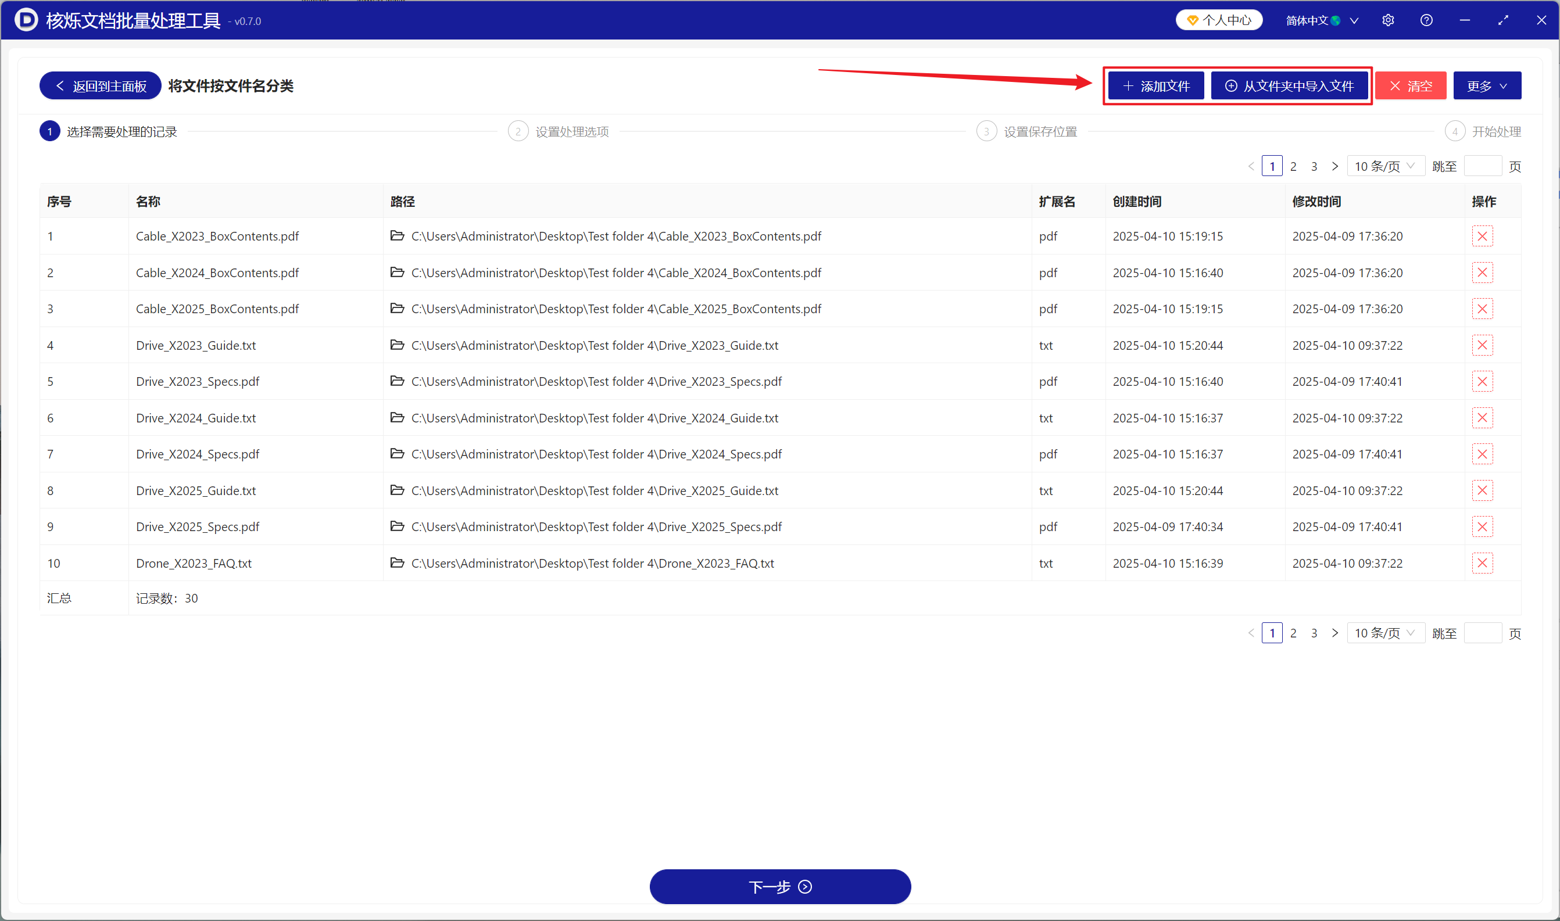Image resolution: width=1560 pixels, height=921 pixels.
Task: Click bottom 跳至 page number input field
Action: (x=1482, y=633)
